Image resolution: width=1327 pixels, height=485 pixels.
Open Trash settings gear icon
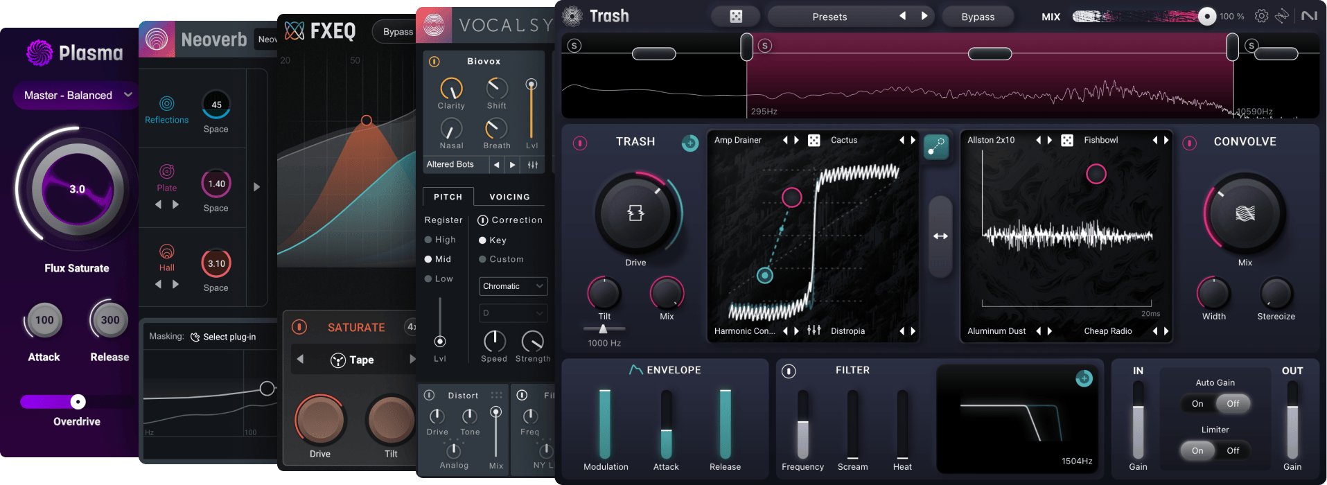pyautogui.click(x=1261, y=16)
